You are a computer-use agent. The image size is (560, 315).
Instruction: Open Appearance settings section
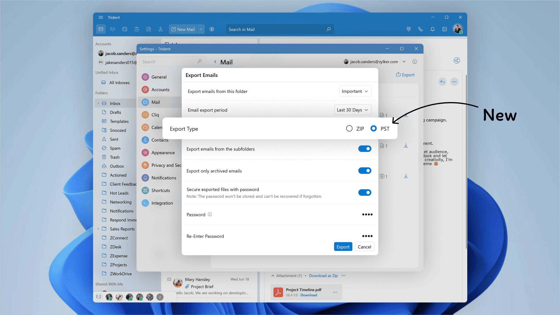coord(159,153)
